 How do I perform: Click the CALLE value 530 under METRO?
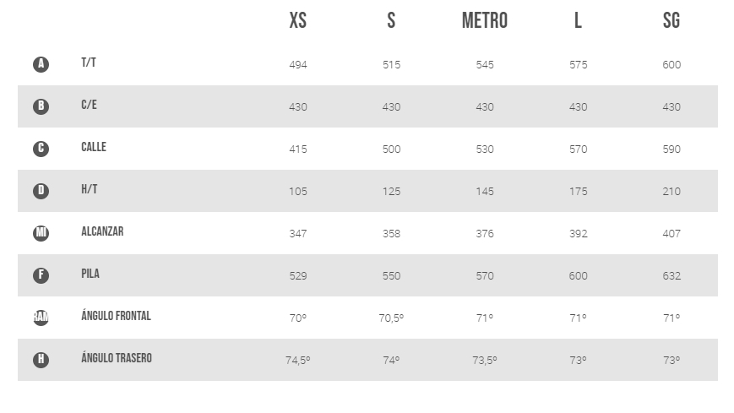click(485, 149)
